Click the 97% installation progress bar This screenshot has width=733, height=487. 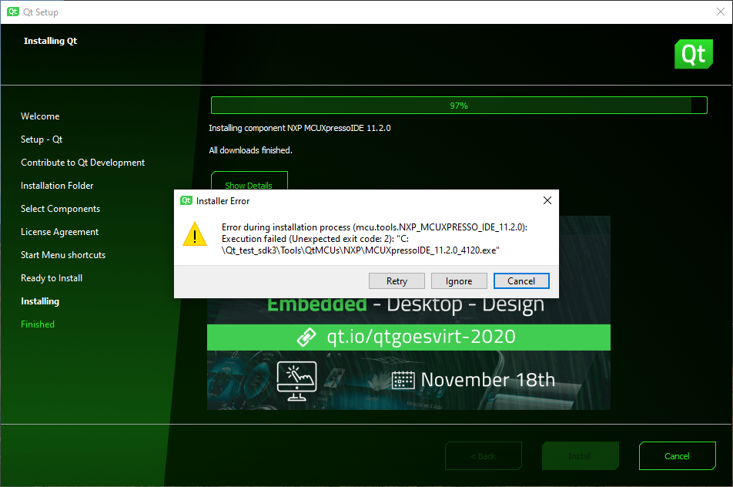click(459, 106)
